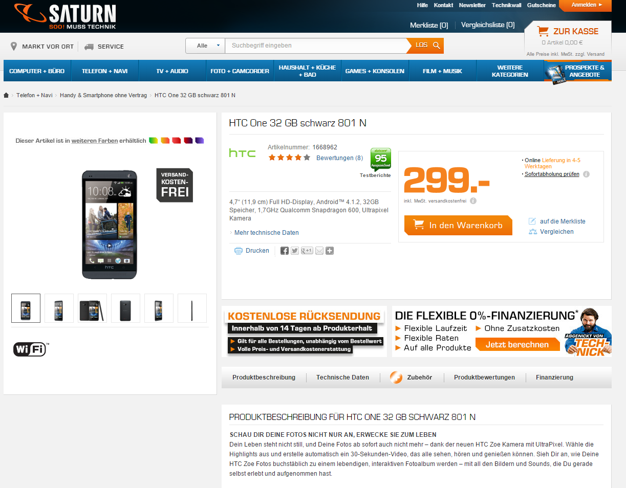Click the home icon in breadcrumb

7,95
